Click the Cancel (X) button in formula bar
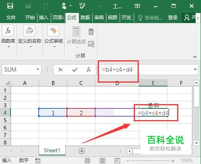Image resolution: width=201 pixels, height=164 pixels. tap(61, 70)
